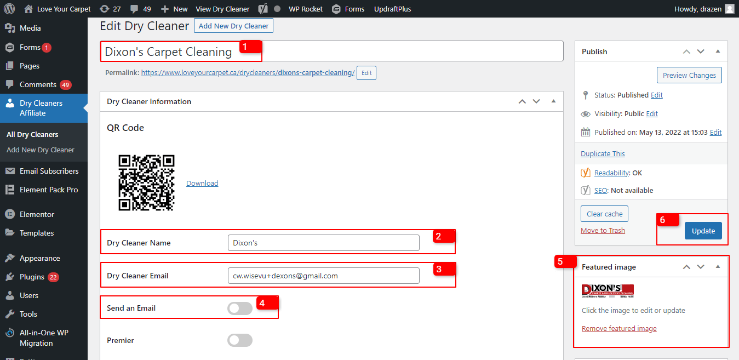Screen dimensions: 739x360
Task: Click the Dry Cleaner Email input field
Action: (x=324, y=276)
